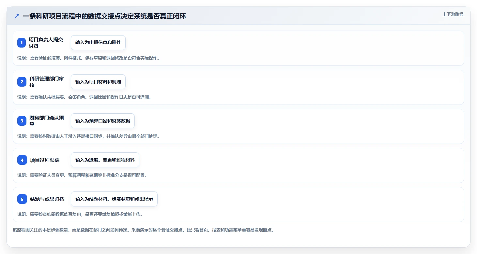Screen dimensions: 477x254
Task: Click the step title 财务部门确认预算
Action: tap(47, 121)
